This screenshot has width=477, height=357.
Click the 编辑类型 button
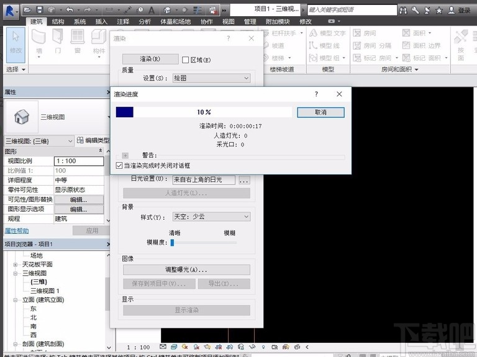pyautogui.click(x=93, y=140)
